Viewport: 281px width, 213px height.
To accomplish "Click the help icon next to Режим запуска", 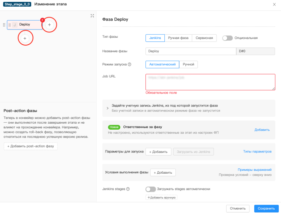I will 129,64.
